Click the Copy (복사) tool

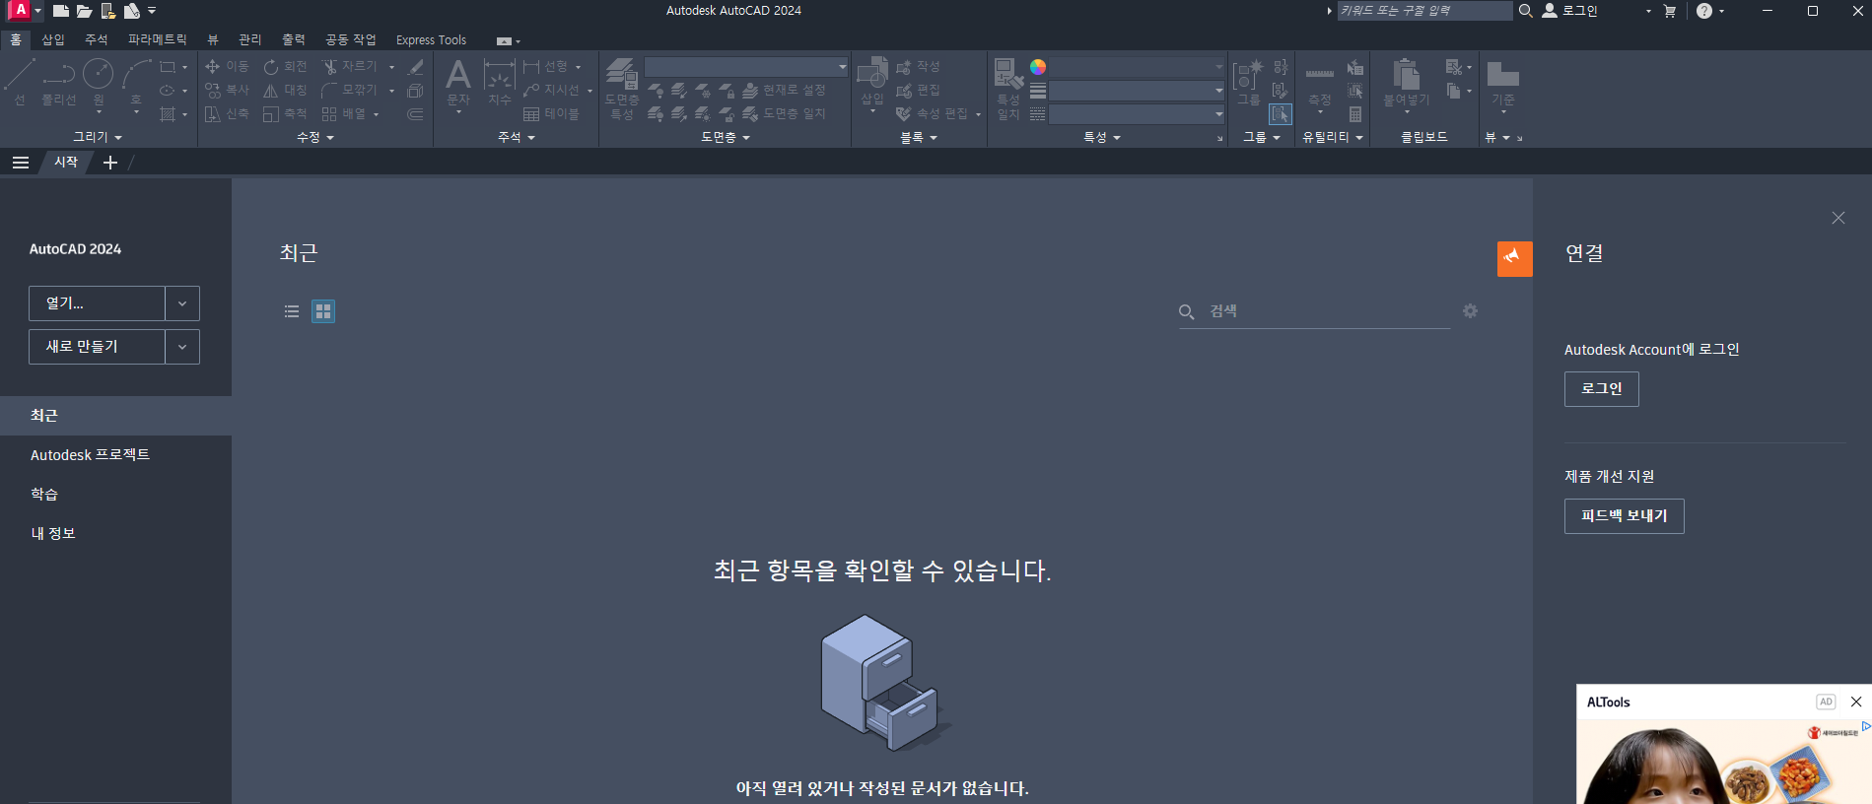tap(227, 90)
